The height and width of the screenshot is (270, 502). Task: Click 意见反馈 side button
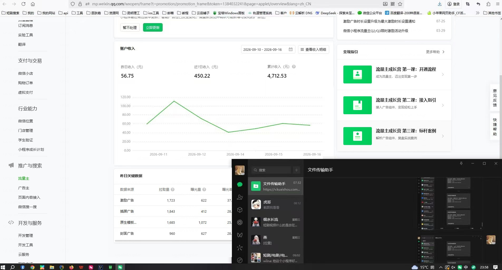click(495, 98)
